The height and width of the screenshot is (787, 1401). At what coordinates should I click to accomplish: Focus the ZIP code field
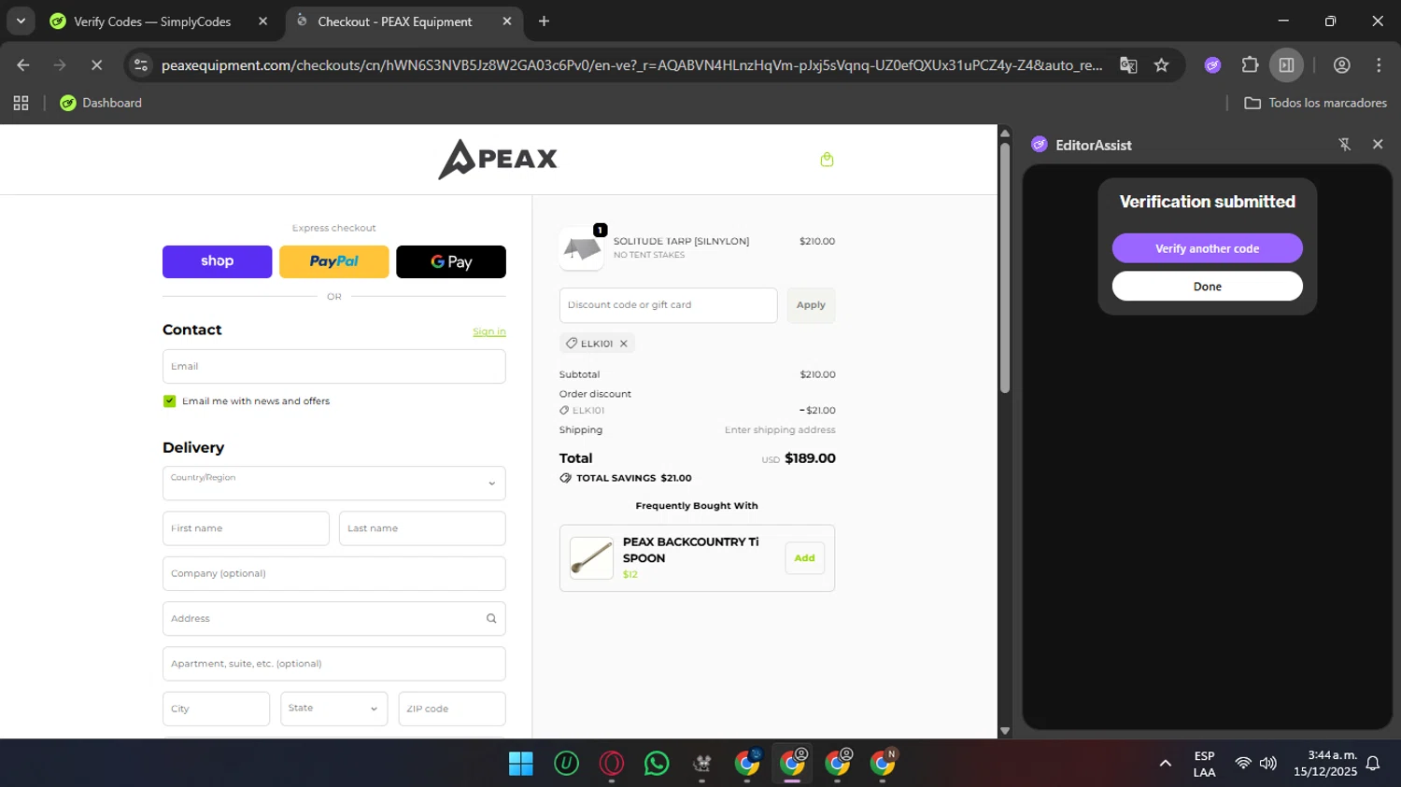pos(452,709)
